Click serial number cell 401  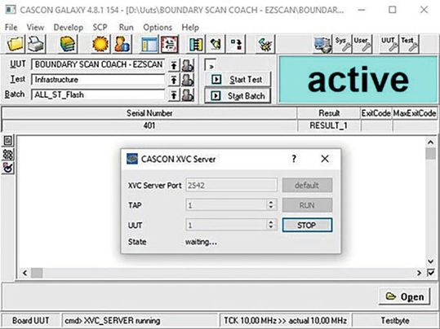(149, 125)
